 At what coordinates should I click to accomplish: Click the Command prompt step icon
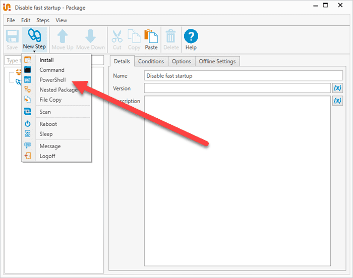click(x=27, y=70)
